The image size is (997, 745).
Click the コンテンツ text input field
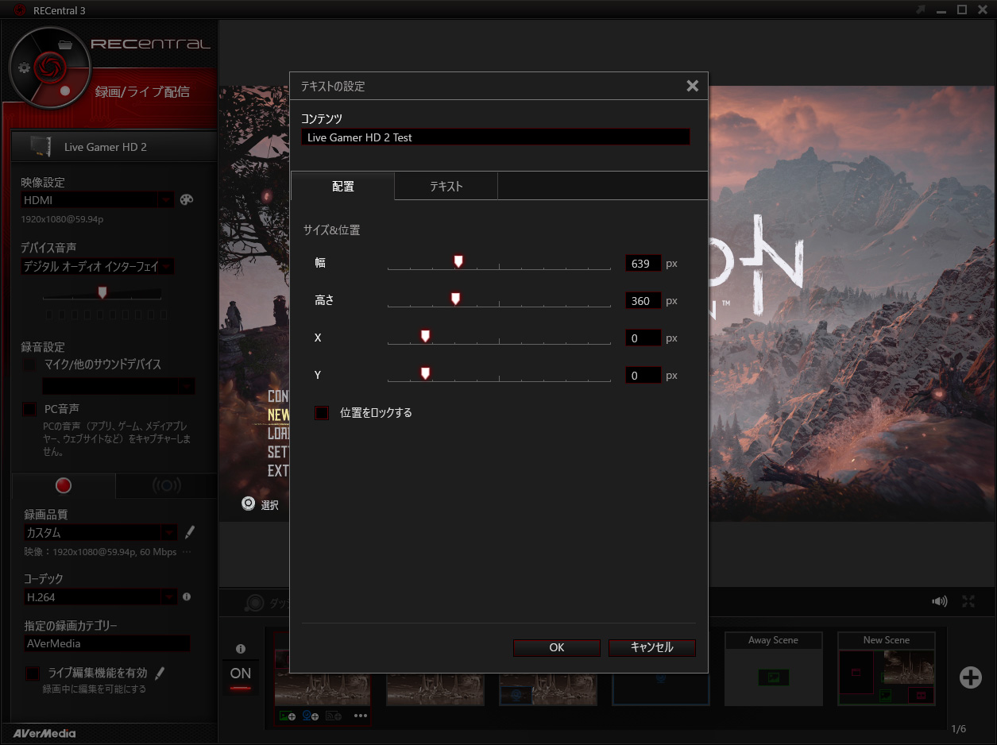click(496, 137)
